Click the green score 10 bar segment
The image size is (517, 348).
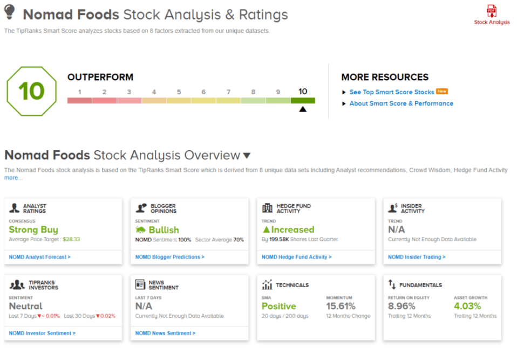tap(303, 100)
